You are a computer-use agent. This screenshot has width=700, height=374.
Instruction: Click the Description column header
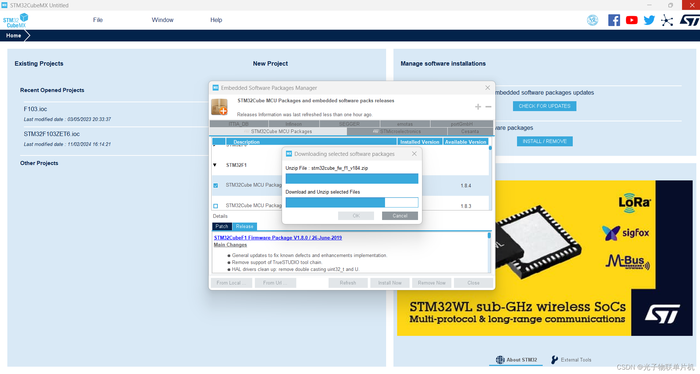point(311,142)
